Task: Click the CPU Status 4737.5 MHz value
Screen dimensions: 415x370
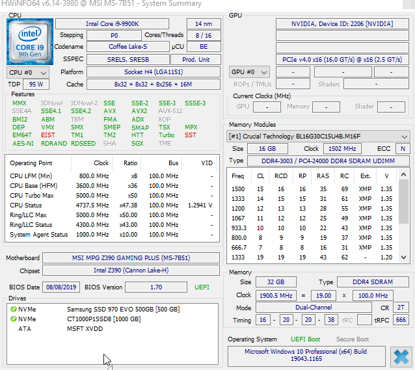Action: click(92, 205)
